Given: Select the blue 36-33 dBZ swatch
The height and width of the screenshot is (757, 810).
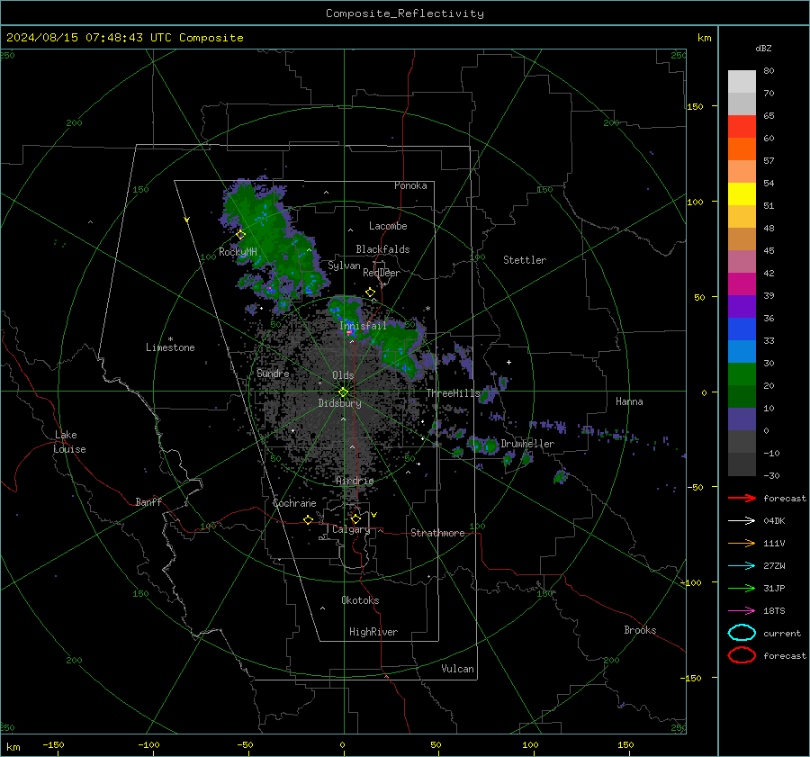Looking at the screenshot, I should (742, 329).
